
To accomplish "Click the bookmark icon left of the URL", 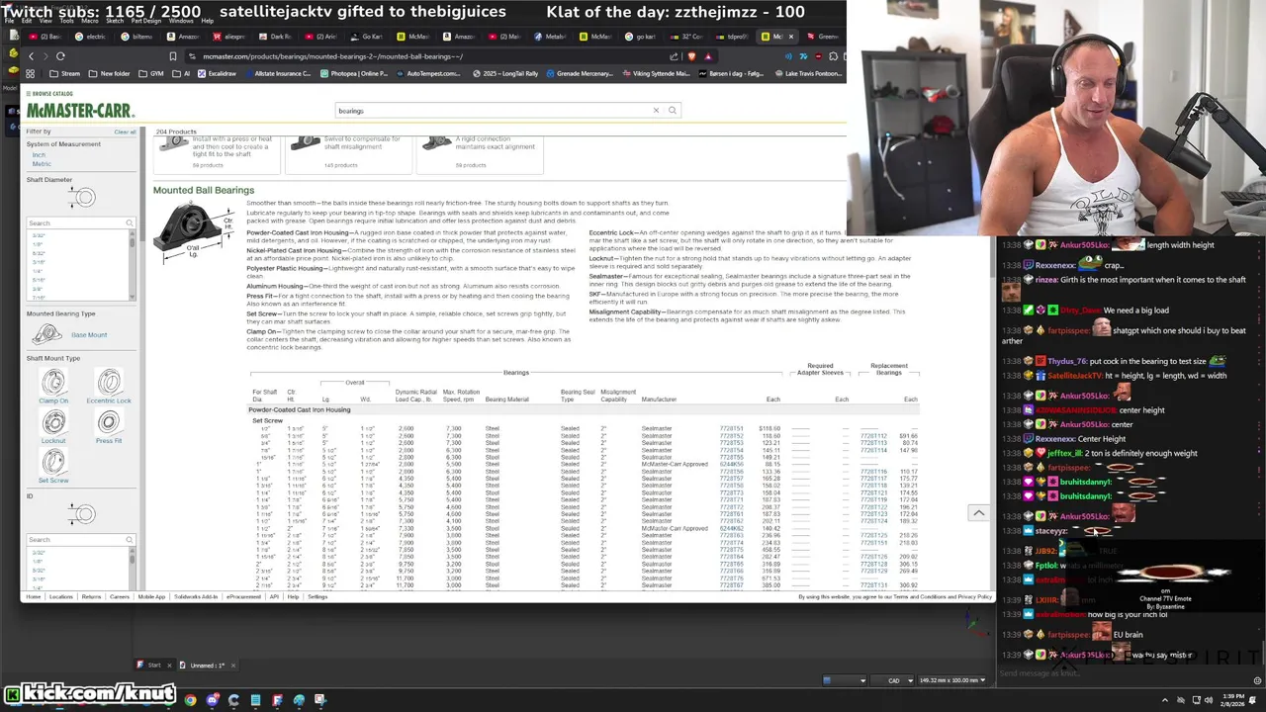I will pos(172,56).
